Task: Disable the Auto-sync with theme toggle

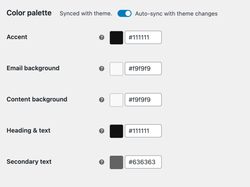Action: (125, 14)
